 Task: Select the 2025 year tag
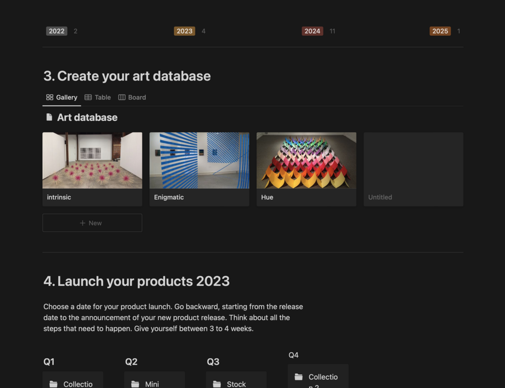440,31
